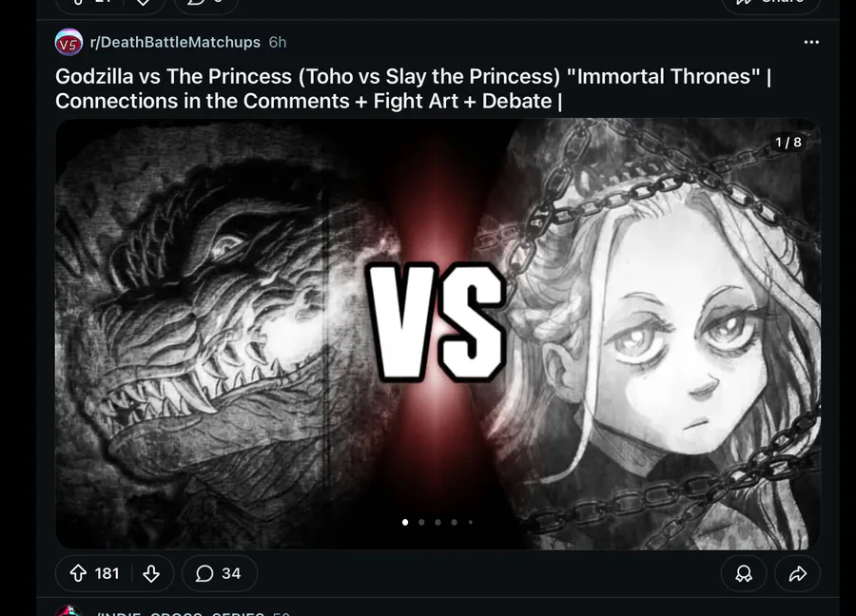
Task: Open the post's three-dot overflow menu
Action: 811,42
